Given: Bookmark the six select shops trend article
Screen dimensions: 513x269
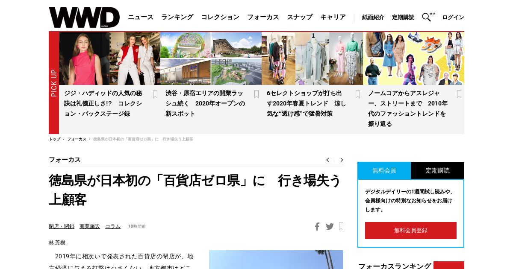Looking at the screenshot, I should (x=358, y=94).
